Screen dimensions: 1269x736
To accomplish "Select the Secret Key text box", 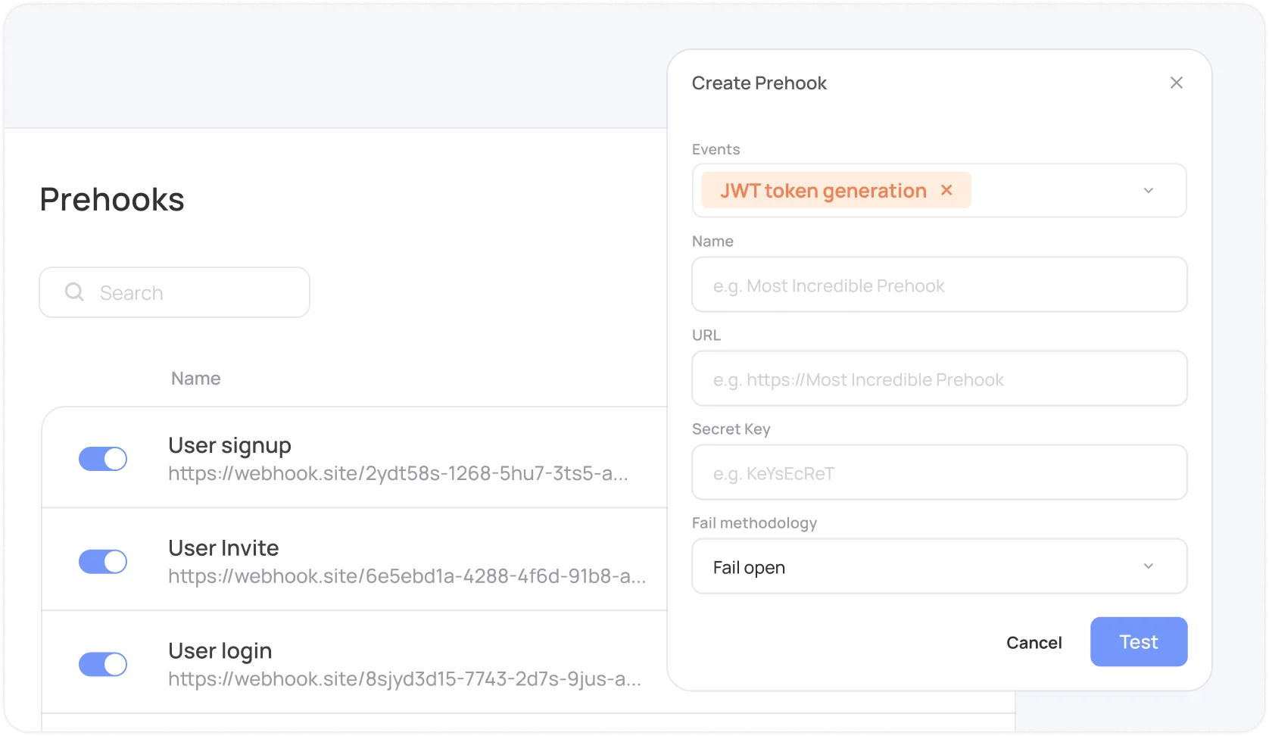I will point(938,473).
